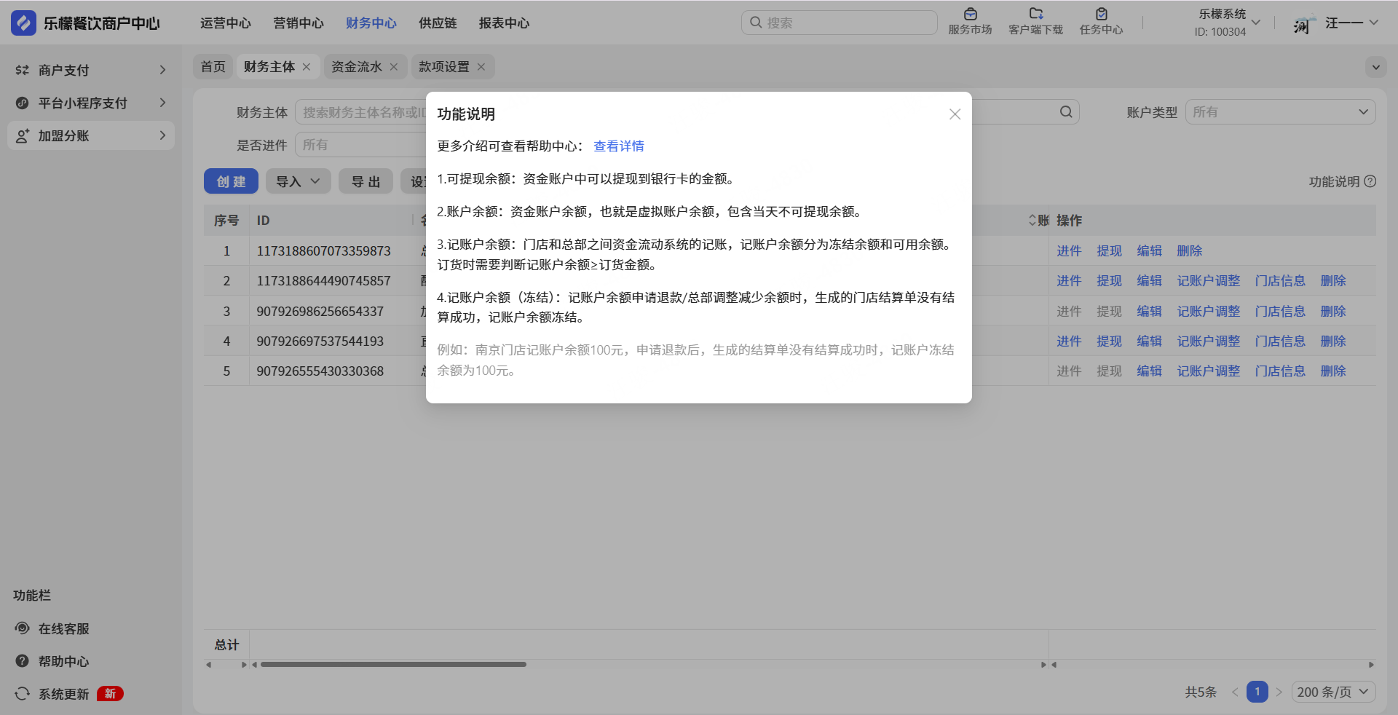Image resolution: width=1398 pixels, height=715 pixels.
Task: Open the 汪一一 user menu dropdown
Action: pyautogui.click(x=1373, y=23)
